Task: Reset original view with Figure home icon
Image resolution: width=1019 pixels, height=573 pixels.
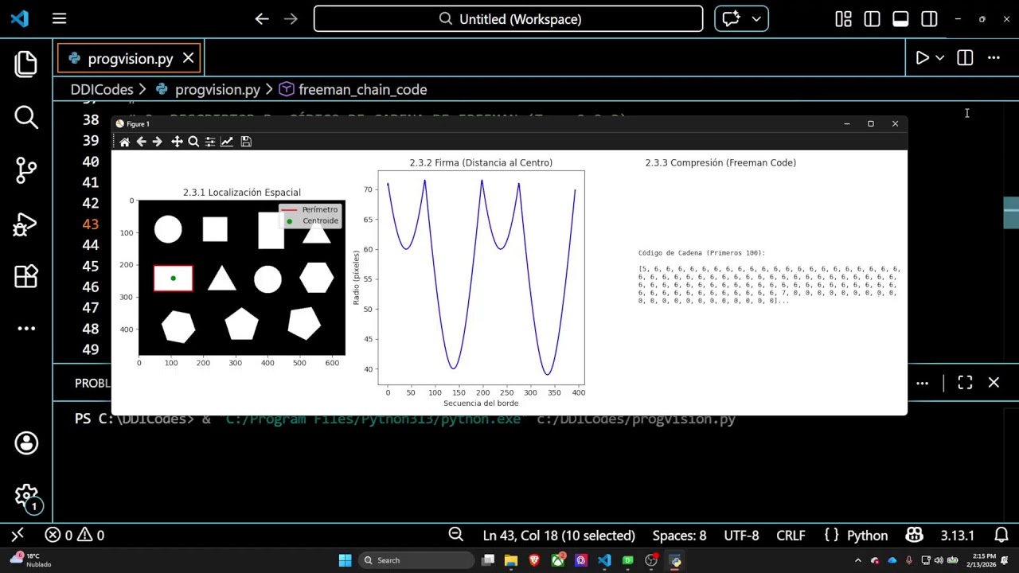Action: 124,142
